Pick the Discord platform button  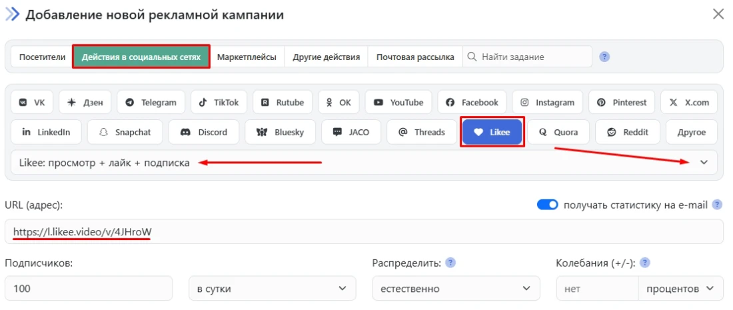tap(204, 132)
